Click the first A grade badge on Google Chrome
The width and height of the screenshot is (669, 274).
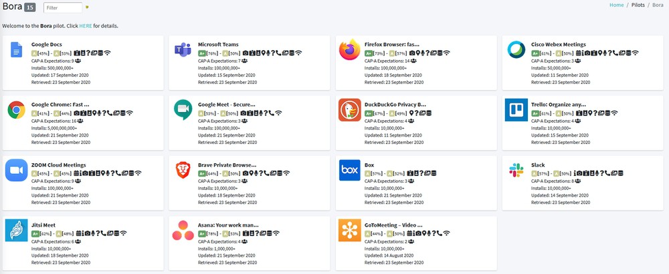click(x=34, y=113)
